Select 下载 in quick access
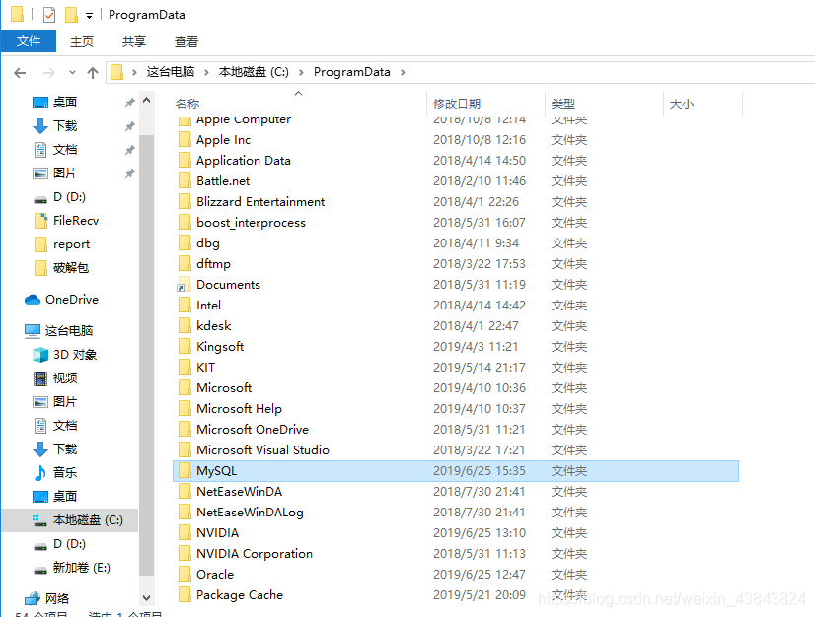Screen dimensions: 815x617 pyautogui.click(x=65, y=126)
